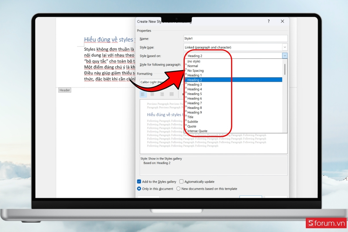
Task: Enable the Automatically update checkbox
Action: click(181, 182)
